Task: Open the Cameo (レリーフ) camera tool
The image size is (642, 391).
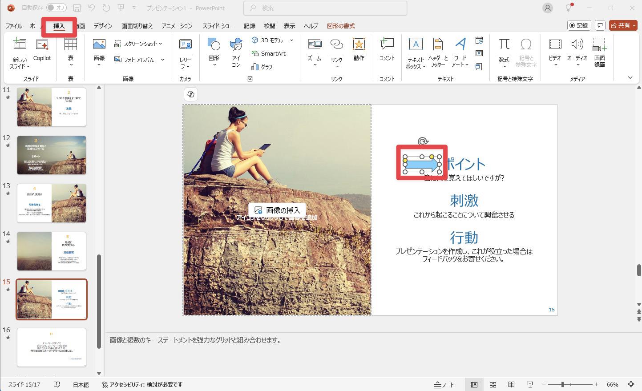Action: pyautogui.click(x=185, y=53)
